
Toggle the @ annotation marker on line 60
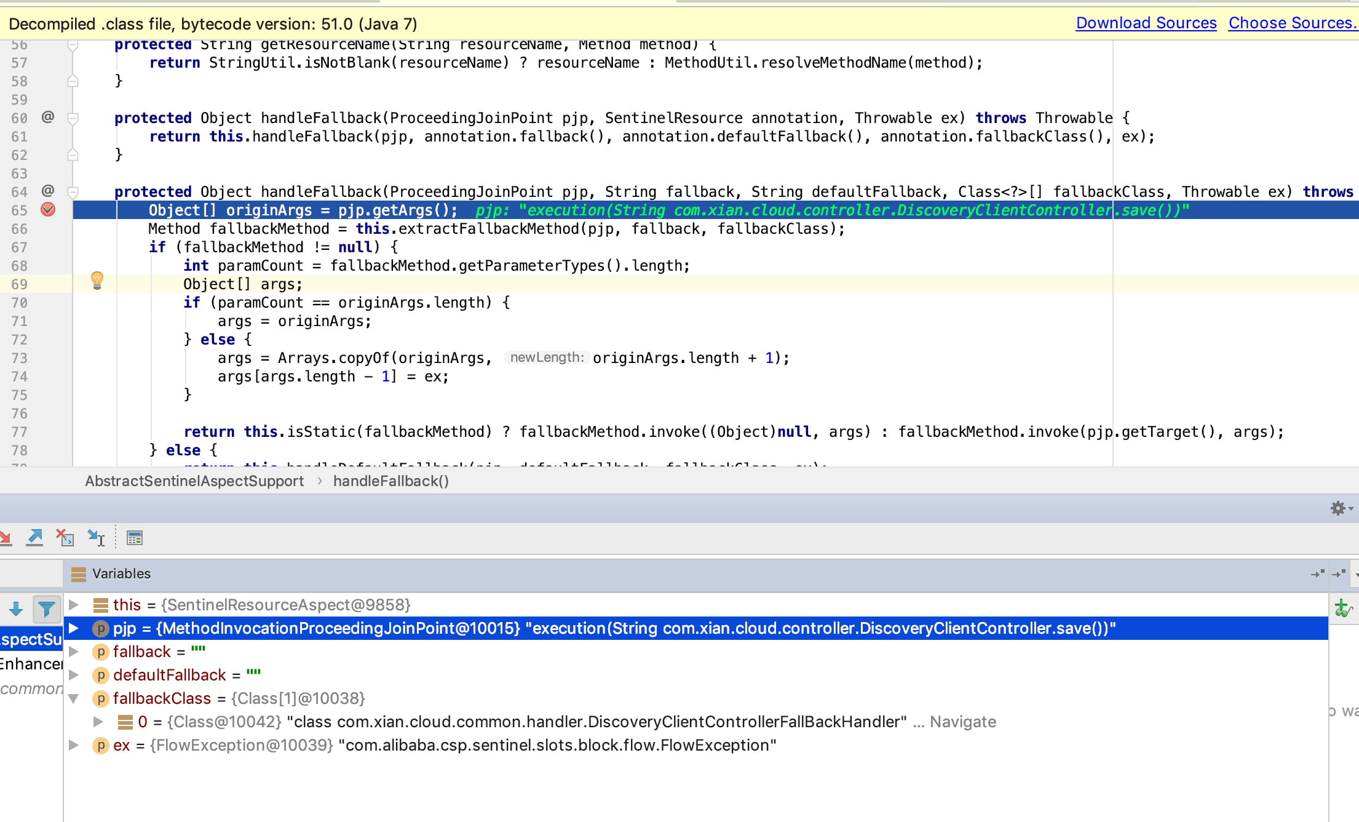(x=47, y=117)
